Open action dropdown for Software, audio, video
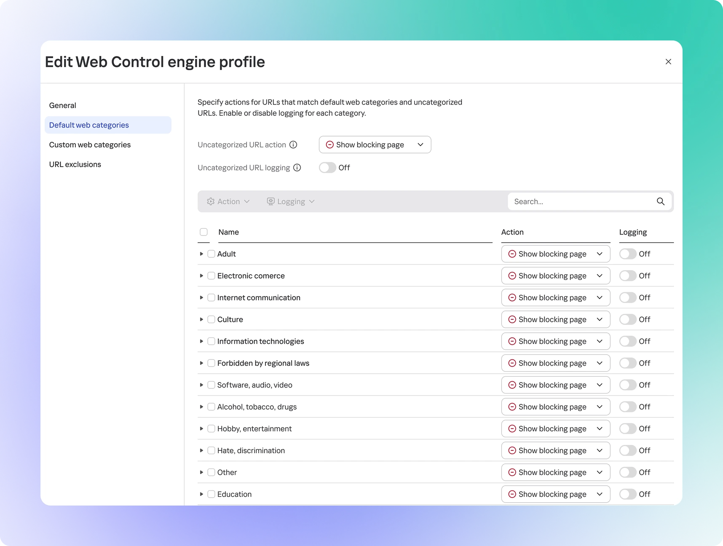This screenshot has width=723, height=546. click(555, 385)
